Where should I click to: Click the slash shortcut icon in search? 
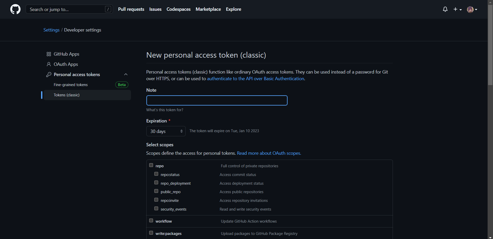click(x=108, y=9)
